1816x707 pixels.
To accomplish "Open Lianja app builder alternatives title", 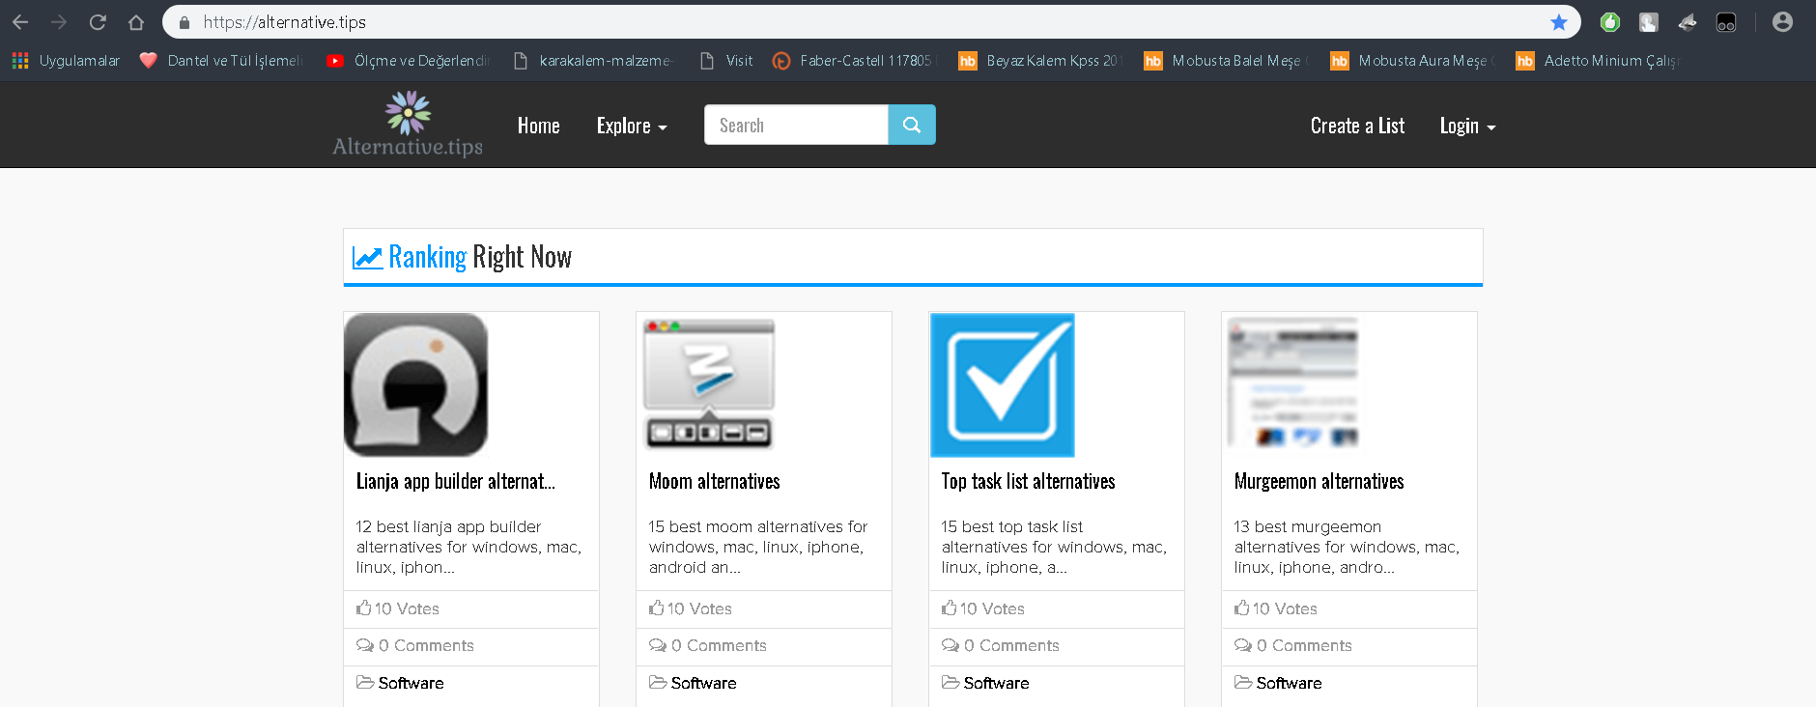I will click(x=456, y=481).
